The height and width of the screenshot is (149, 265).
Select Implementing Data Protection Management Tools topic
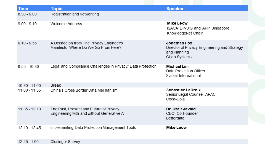93,127
